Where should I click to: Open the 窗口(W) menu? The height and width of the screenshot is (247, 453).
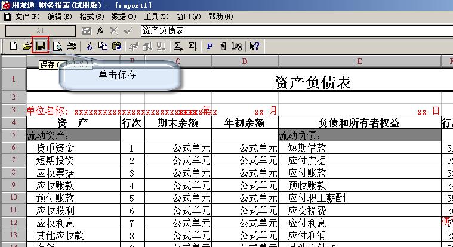point(189,17)
